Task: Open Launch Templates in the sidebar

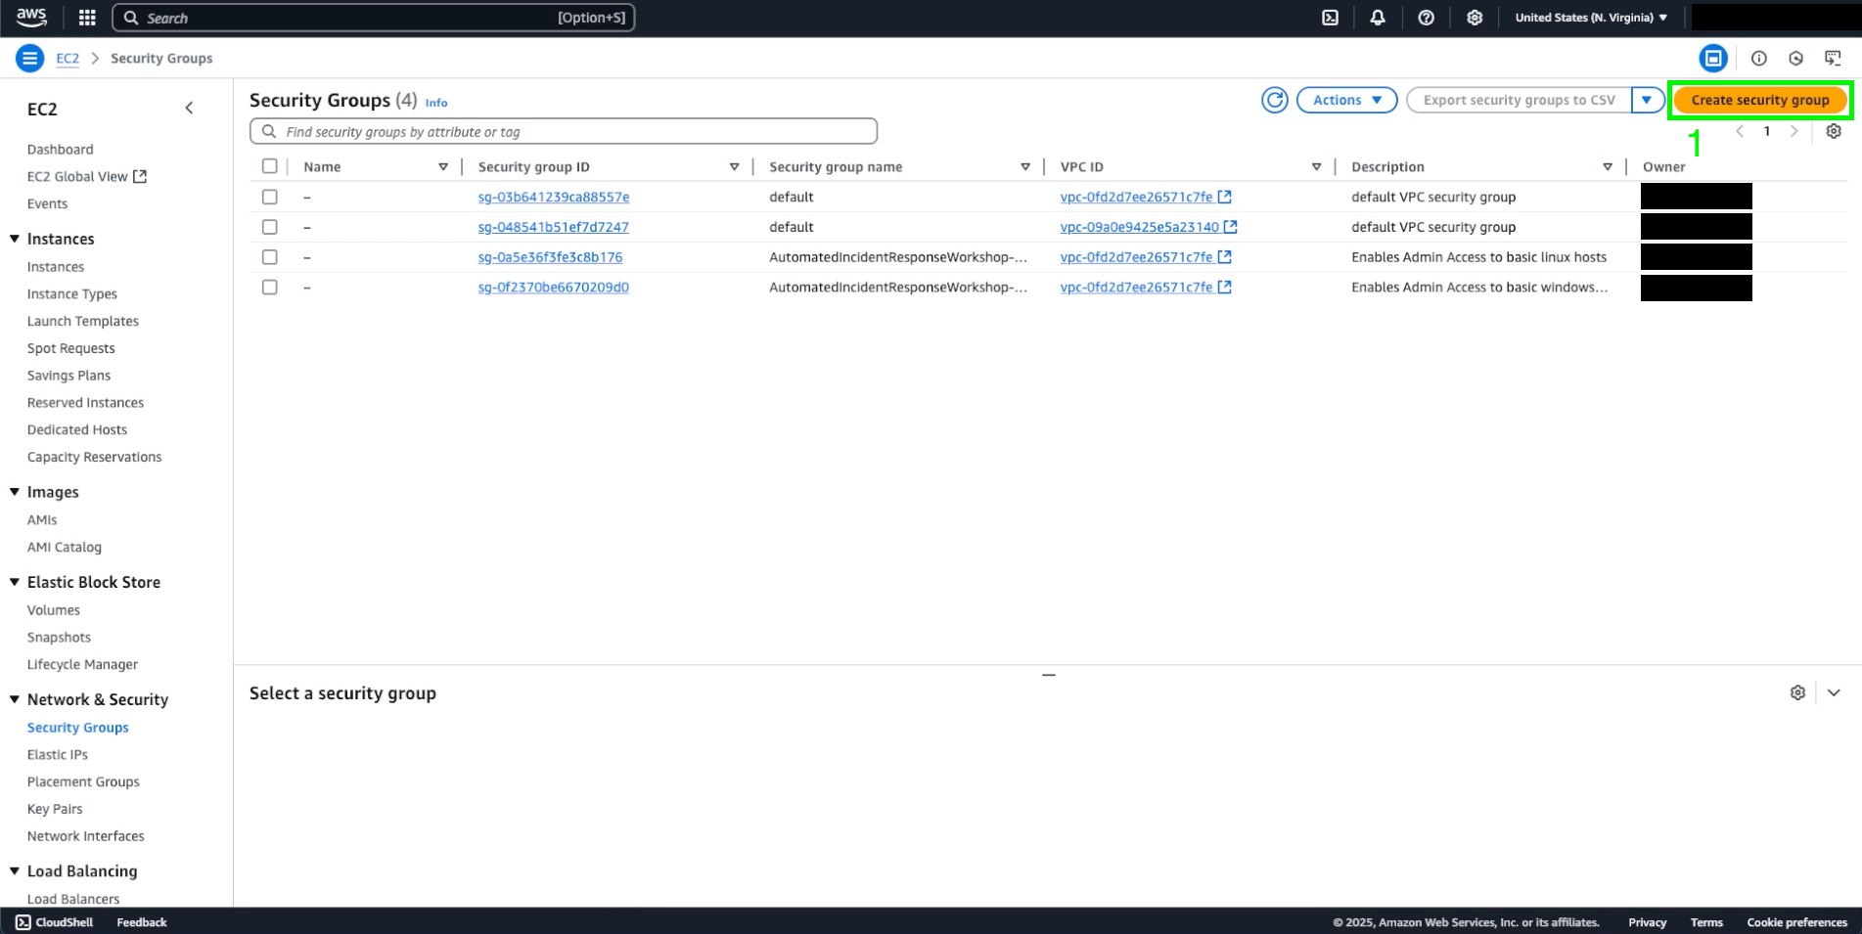Action: coord(83,321)
